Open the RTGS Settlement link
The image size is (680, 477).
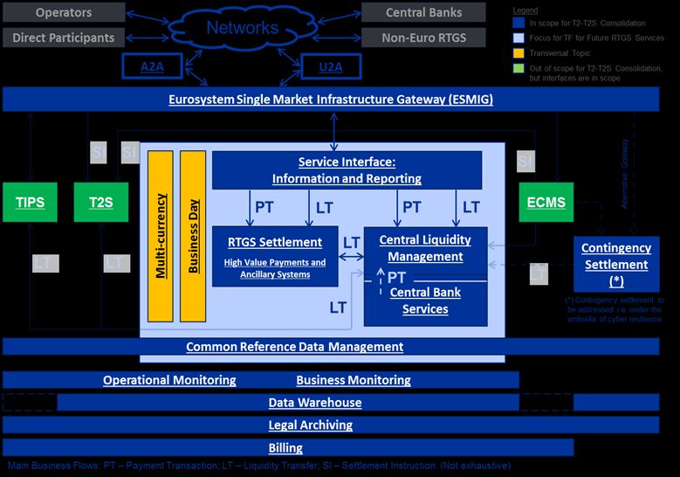pos(275,242)
